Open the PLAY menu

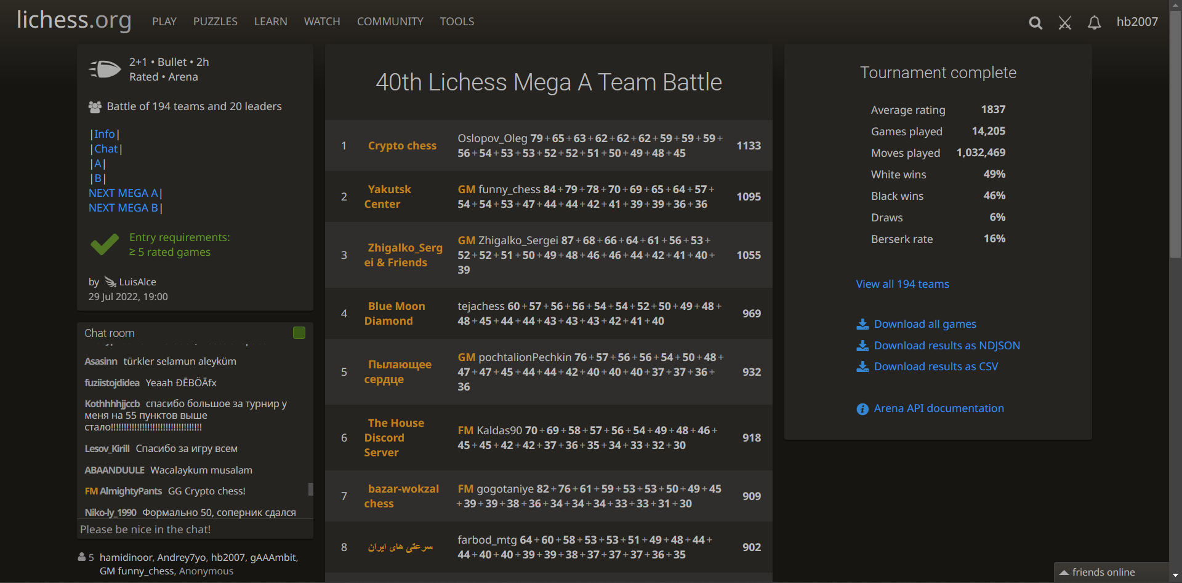pyautogui.click(x=164, y=22)
